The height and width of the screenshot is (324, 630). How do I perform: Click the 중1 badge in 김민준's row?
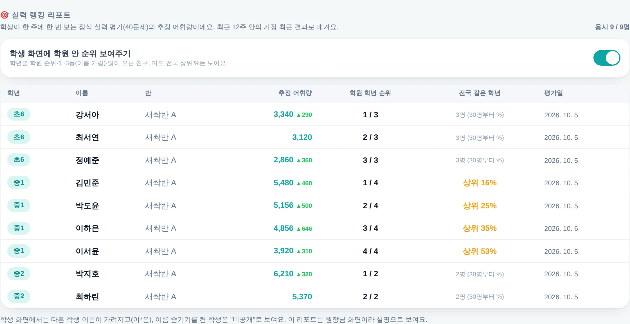coord(19,183)
